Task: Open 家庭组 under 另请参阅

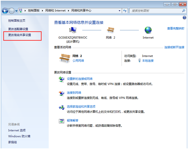Action: [x=12, y=142]
